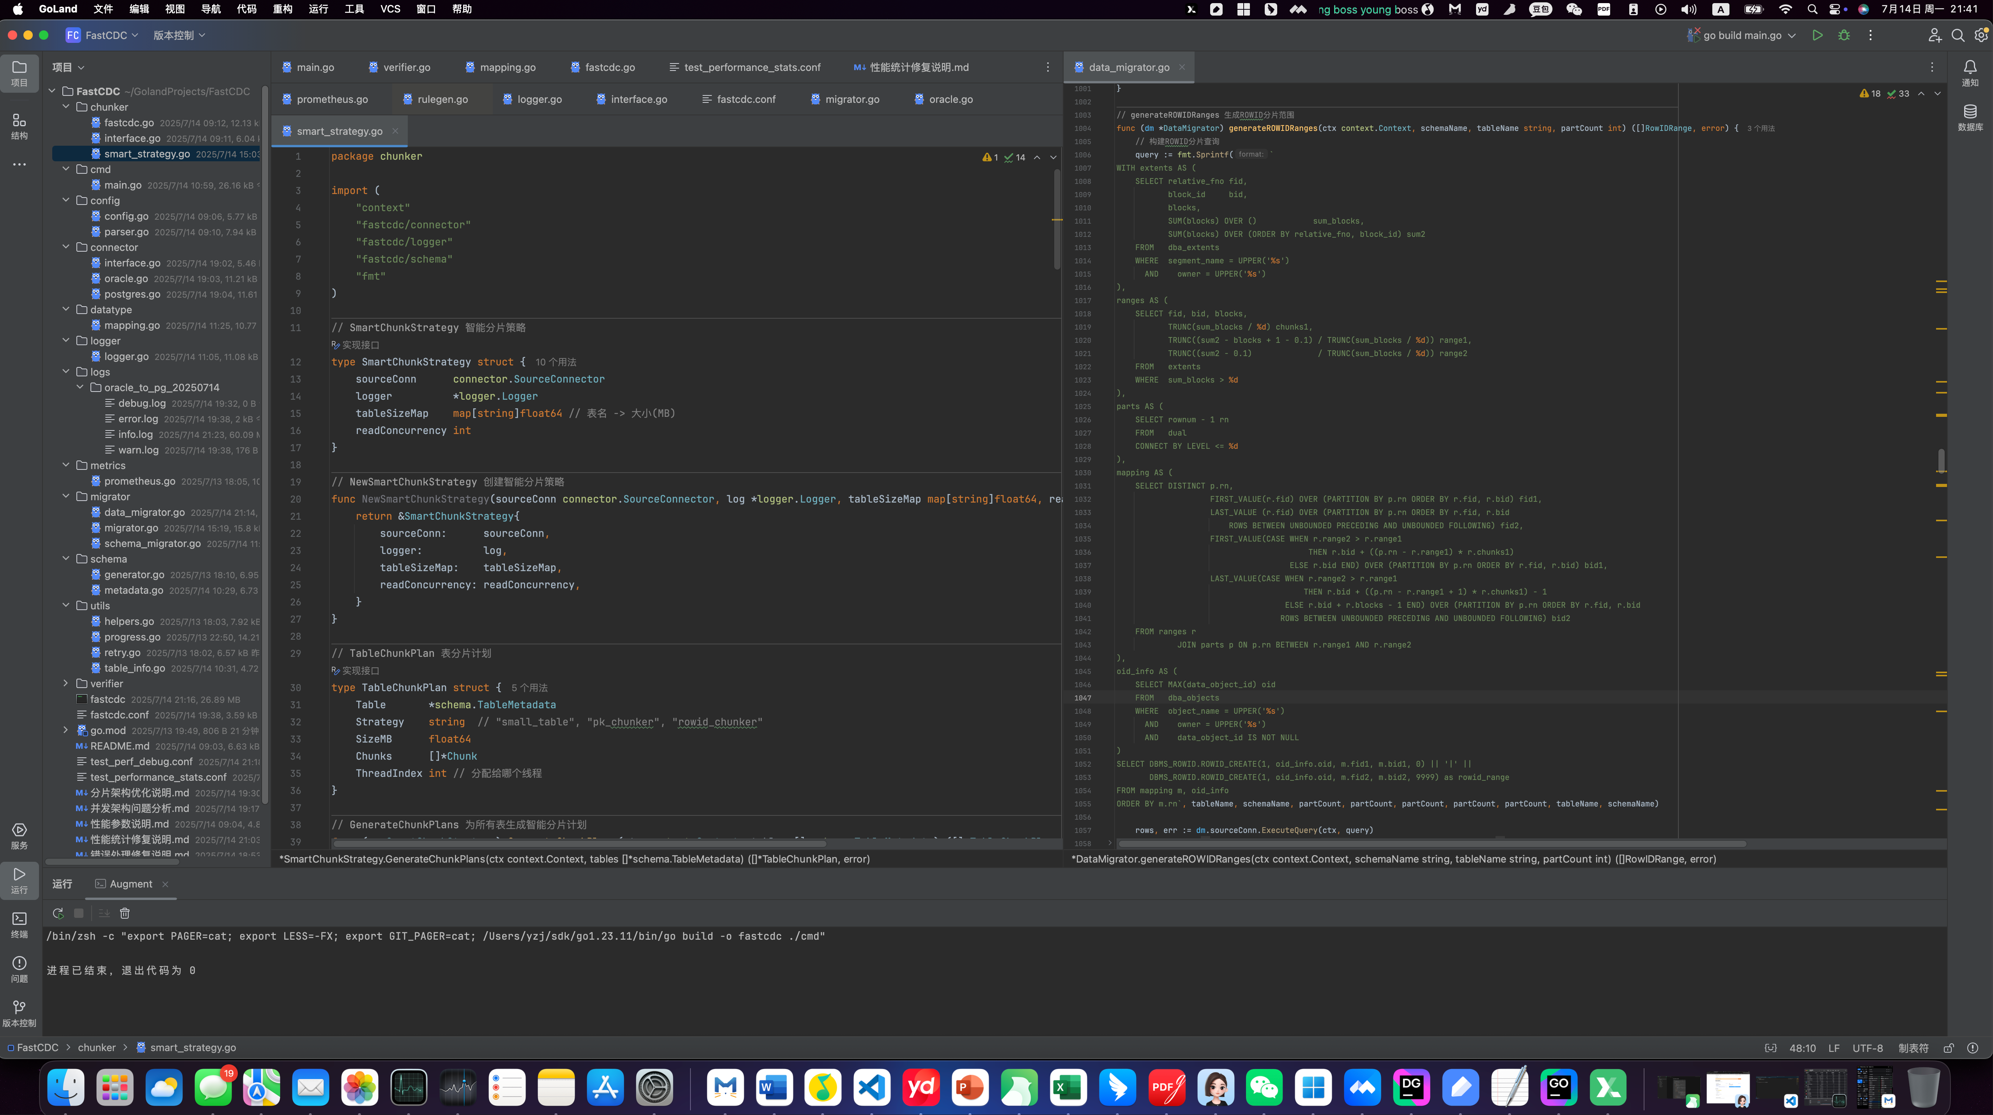Collapse the chunker folder in project tree
The height and width of the screenshot is (1115, 1993).
point(66,107)
